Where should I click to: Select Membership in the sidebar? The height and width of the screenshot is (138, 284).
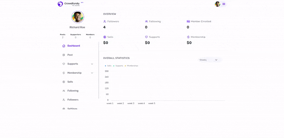(x=75, y=73)
